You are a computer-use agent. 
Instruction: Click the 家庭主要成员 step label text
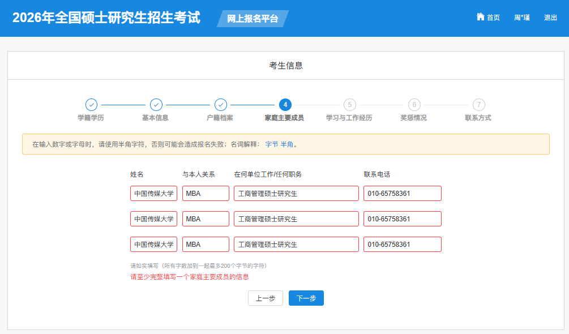click(285, 117)
